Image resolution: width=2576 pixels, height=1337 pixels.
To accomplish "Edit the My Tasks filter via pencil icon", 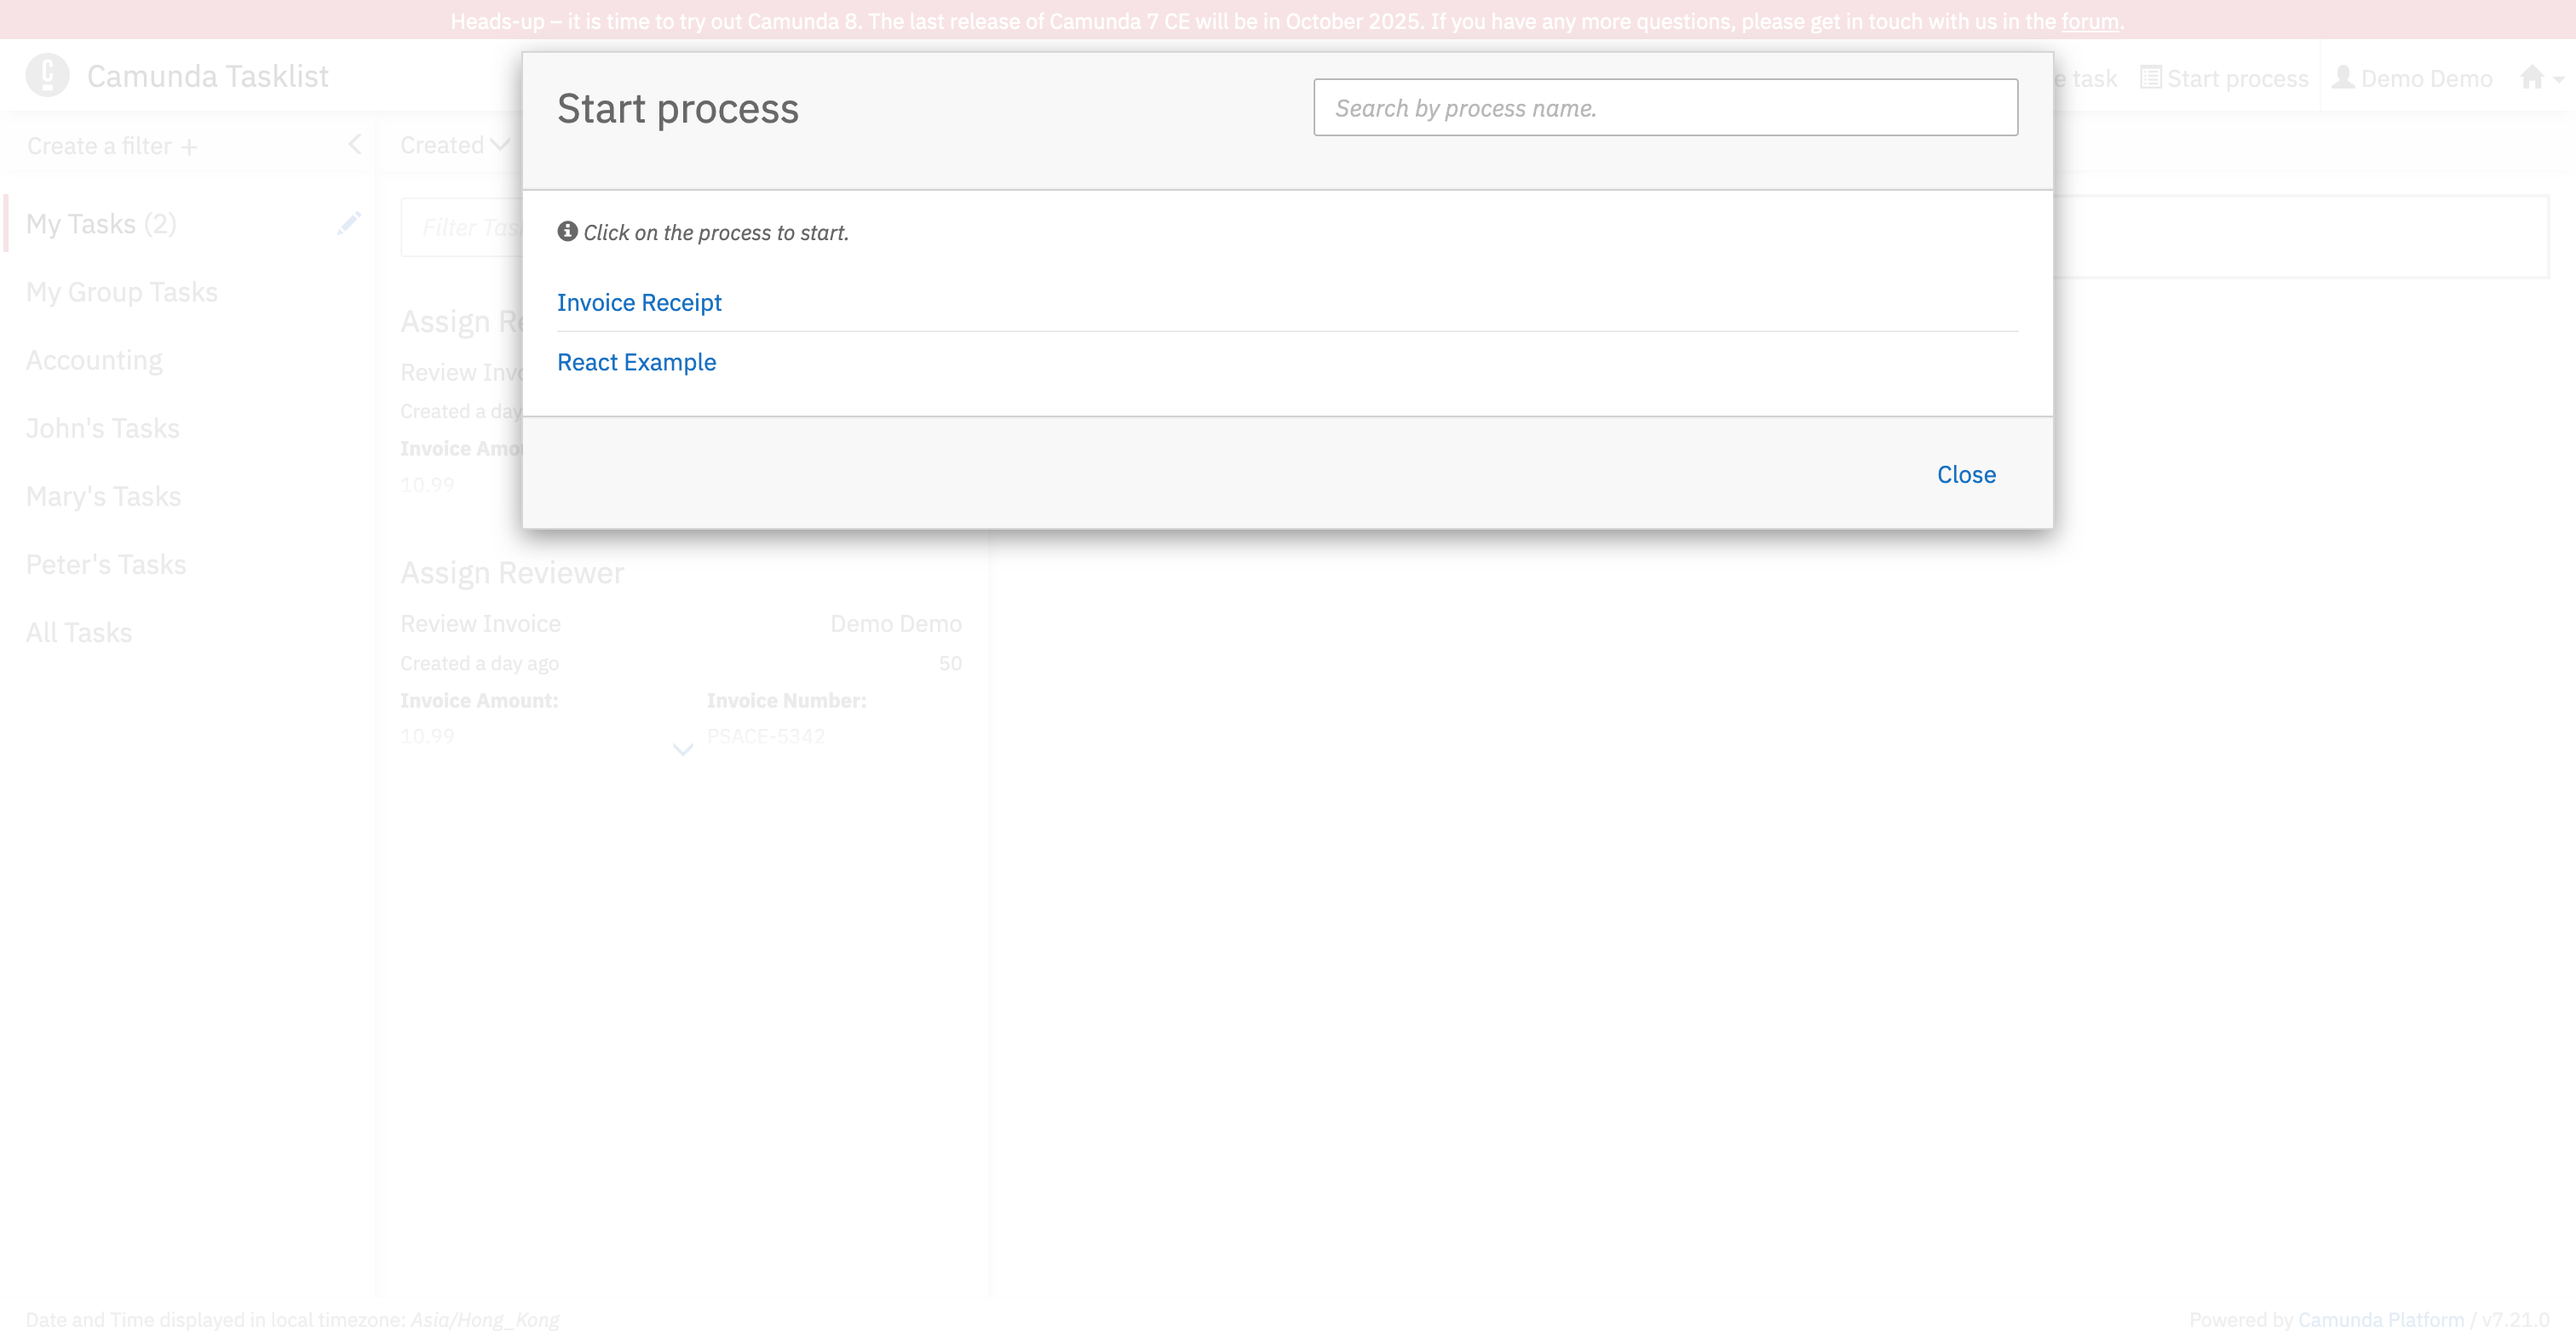I will pos(348,223).
